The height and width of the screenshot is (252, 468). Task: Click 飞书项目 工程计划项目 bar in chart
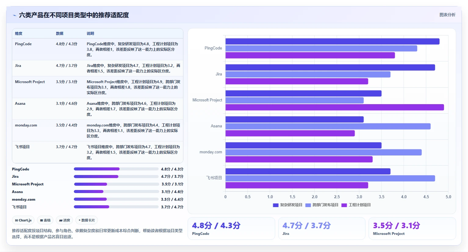[297, 185]
